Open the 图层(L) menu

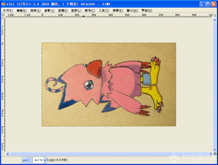(76, 10)
